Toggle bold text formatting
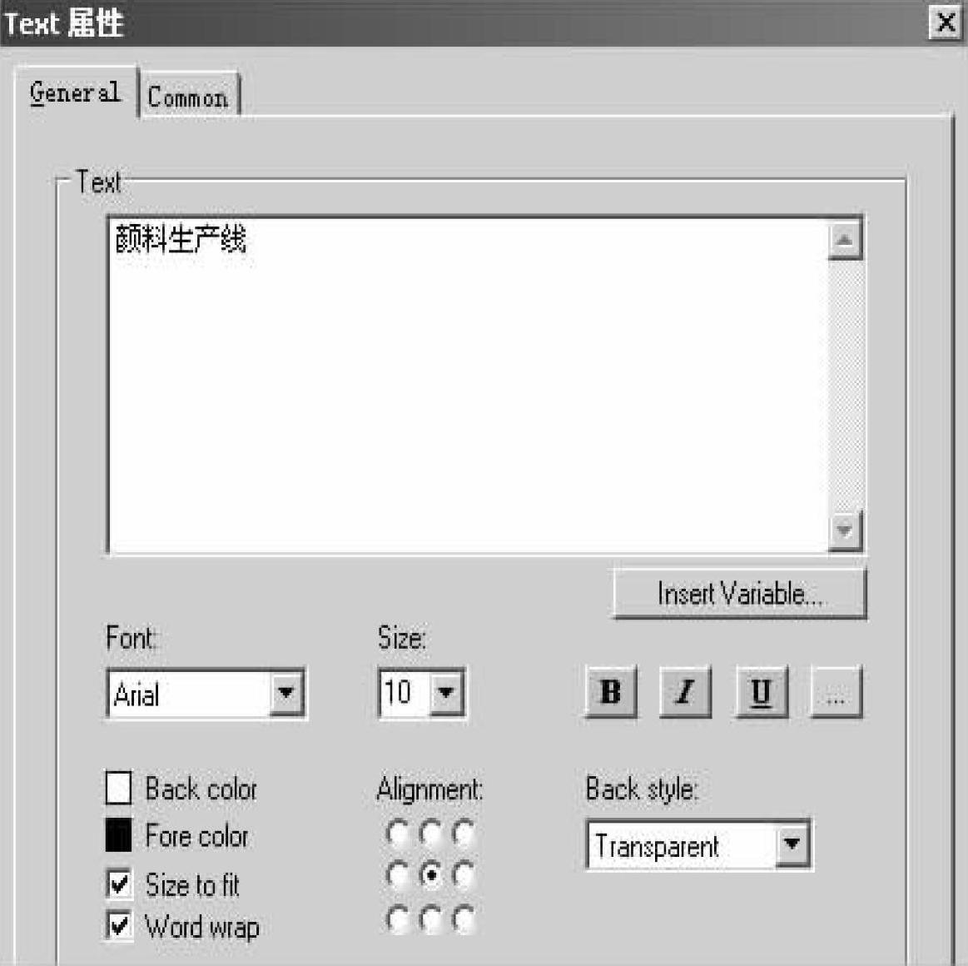 tap(611, 692)
